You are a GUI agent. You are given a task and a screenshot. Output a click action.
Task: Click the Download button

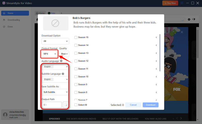[150, 105]
